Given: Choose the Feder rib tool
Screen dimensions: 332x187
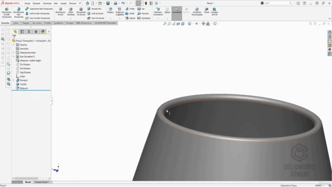Looking at the screenshot, I should coord(130,9).
